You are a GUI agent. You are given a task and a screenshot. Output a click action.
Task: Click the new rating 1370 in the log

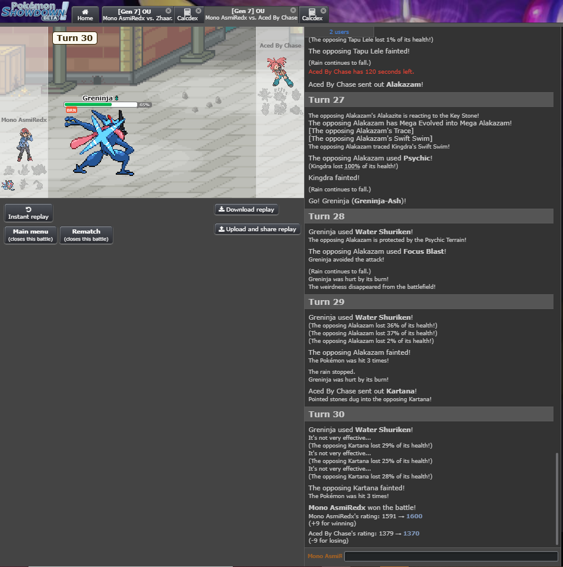[411, 533]
